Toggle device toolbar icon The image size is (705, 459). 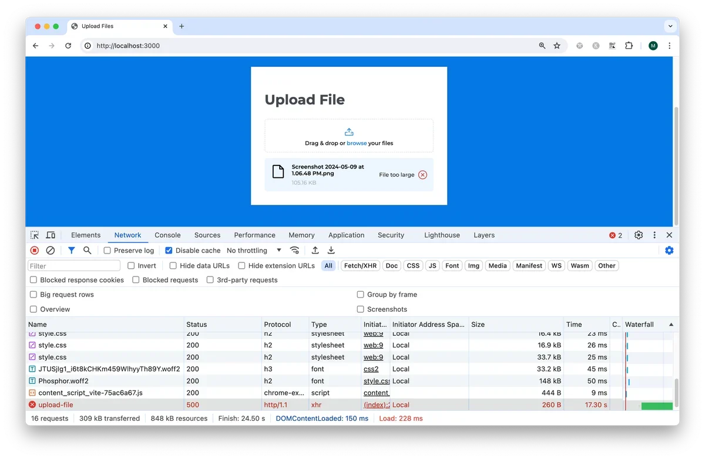51,235
